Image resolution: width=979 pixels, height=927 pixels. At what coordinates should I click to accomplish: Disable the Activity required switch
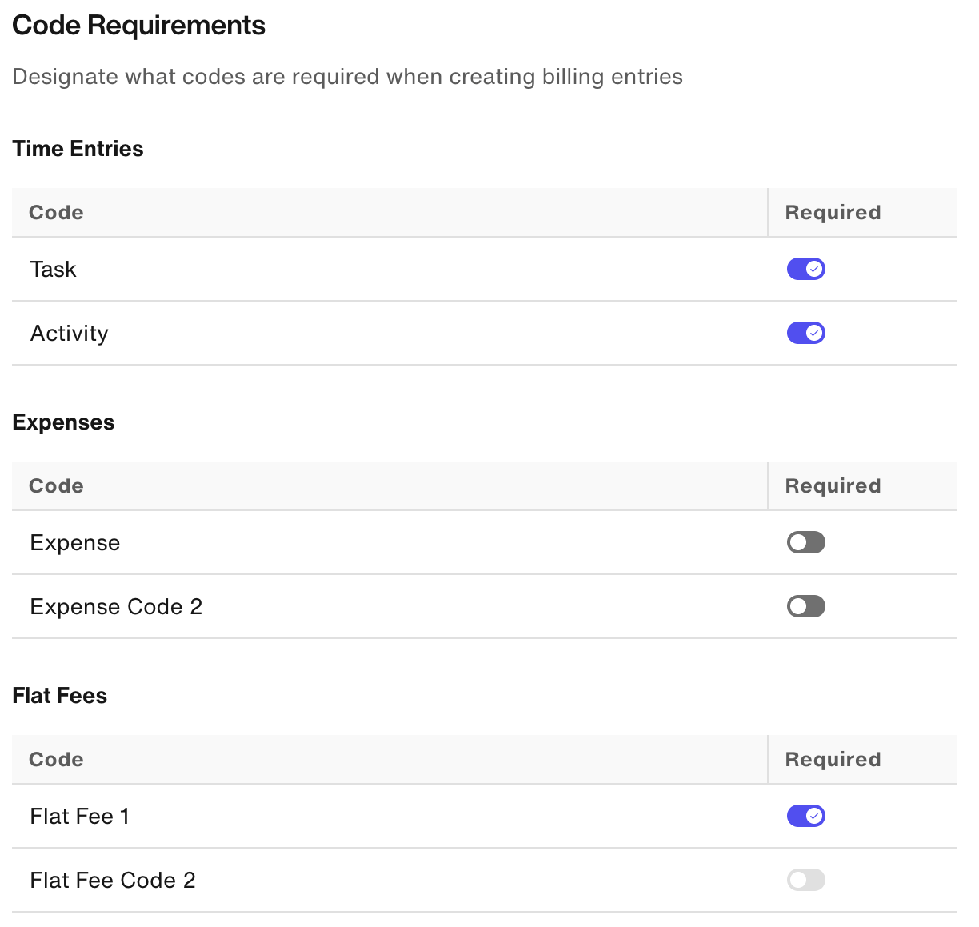[x=805, y=333]
